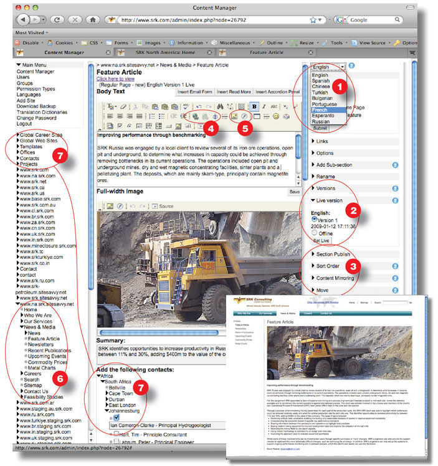Screen dimensions: 438x466
Task: Click the 'Click here to view' link
Action: [115, 79]
